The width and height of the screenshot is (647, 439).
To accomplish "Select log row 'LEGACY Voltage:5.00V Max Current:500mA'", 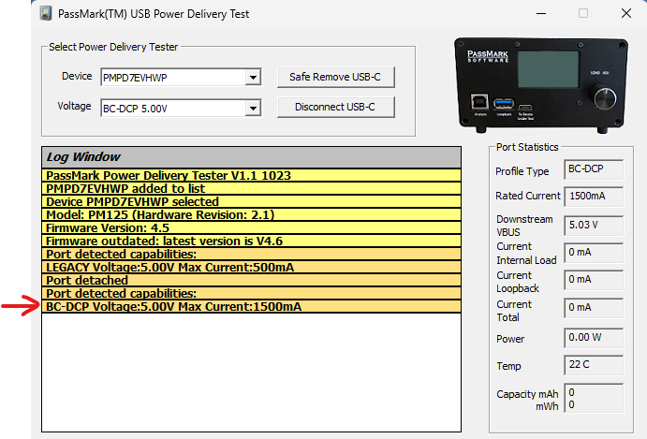I will [251, 268].
